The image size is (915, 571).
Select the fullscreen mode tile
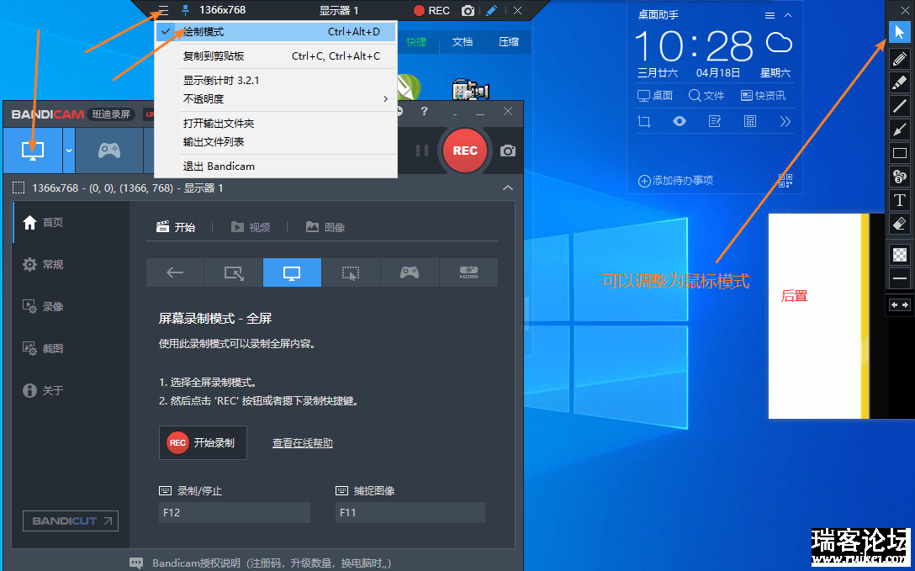click(x=292, y=272)
